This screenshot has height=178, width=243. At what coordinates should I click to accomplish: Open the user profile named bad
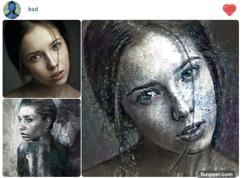(33, 9)
